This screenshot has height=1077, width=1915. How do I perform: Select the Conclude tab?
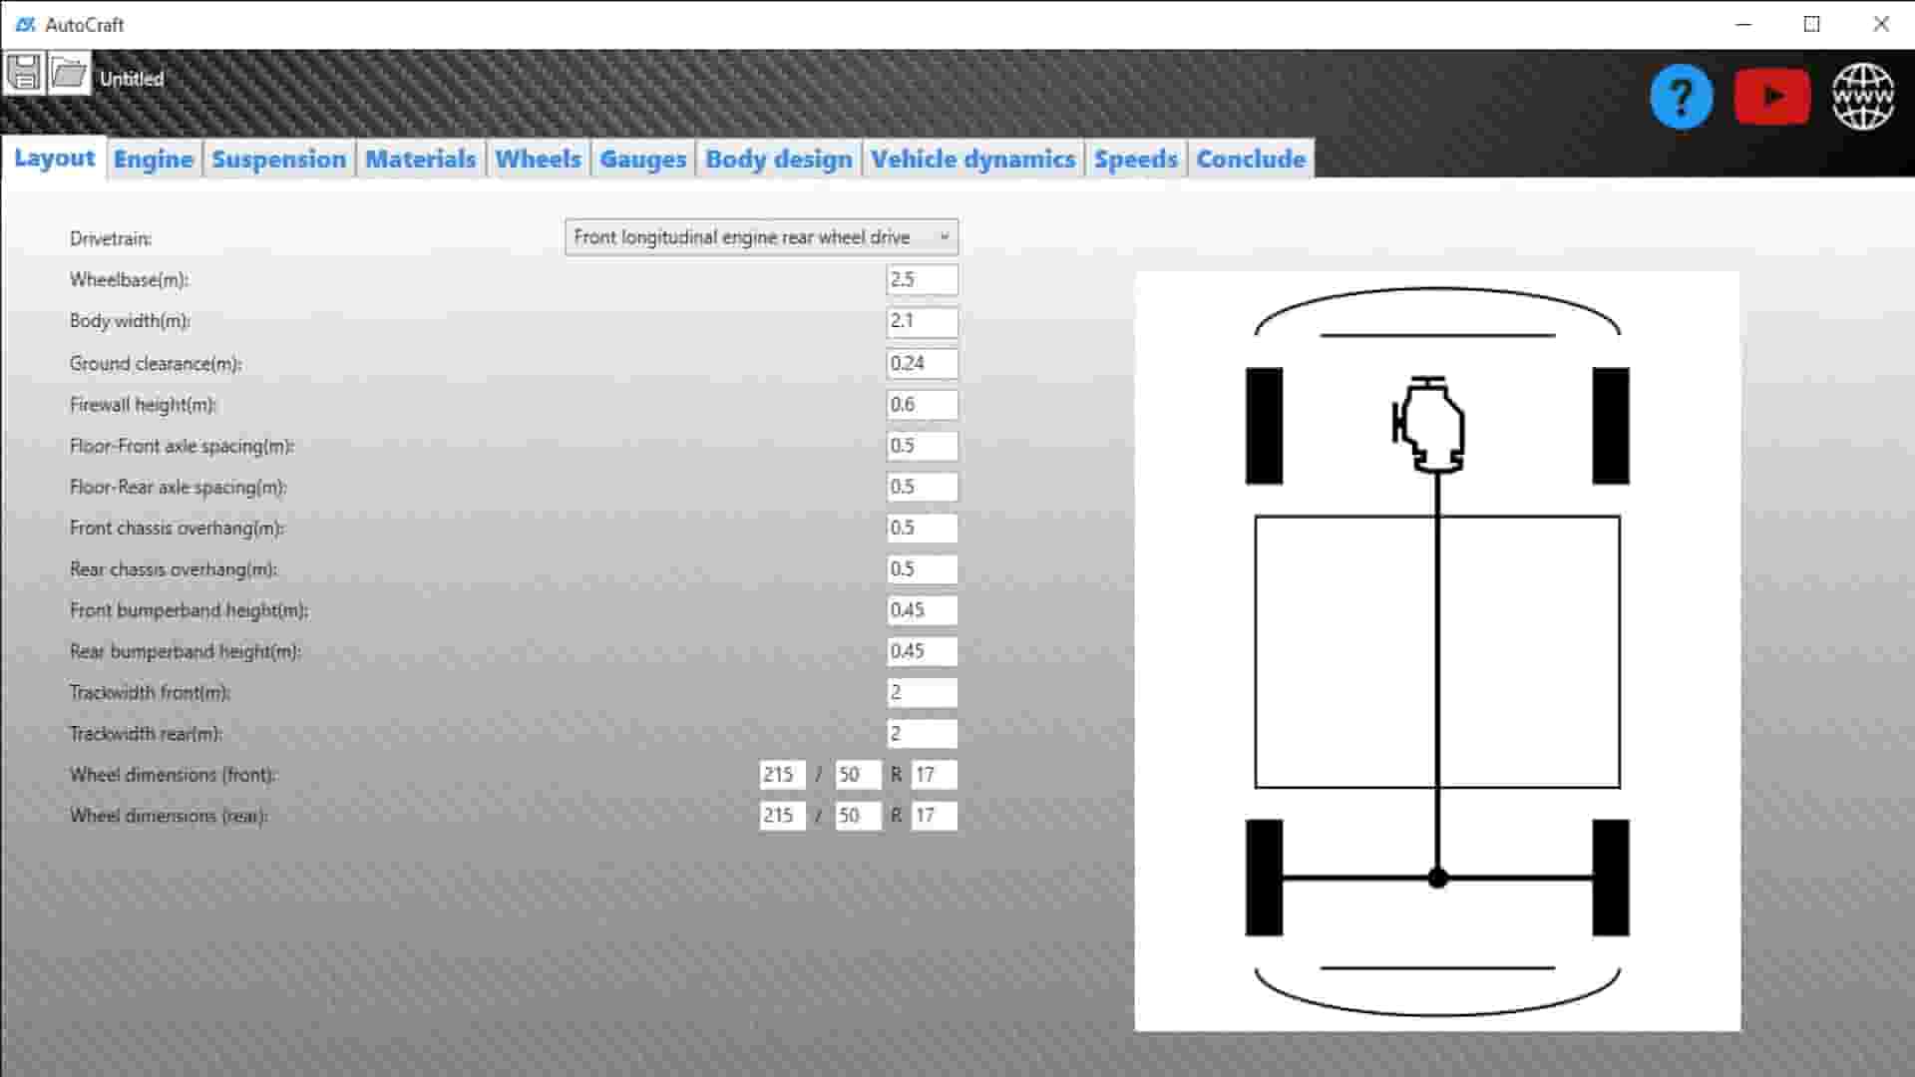(1250, 159)
